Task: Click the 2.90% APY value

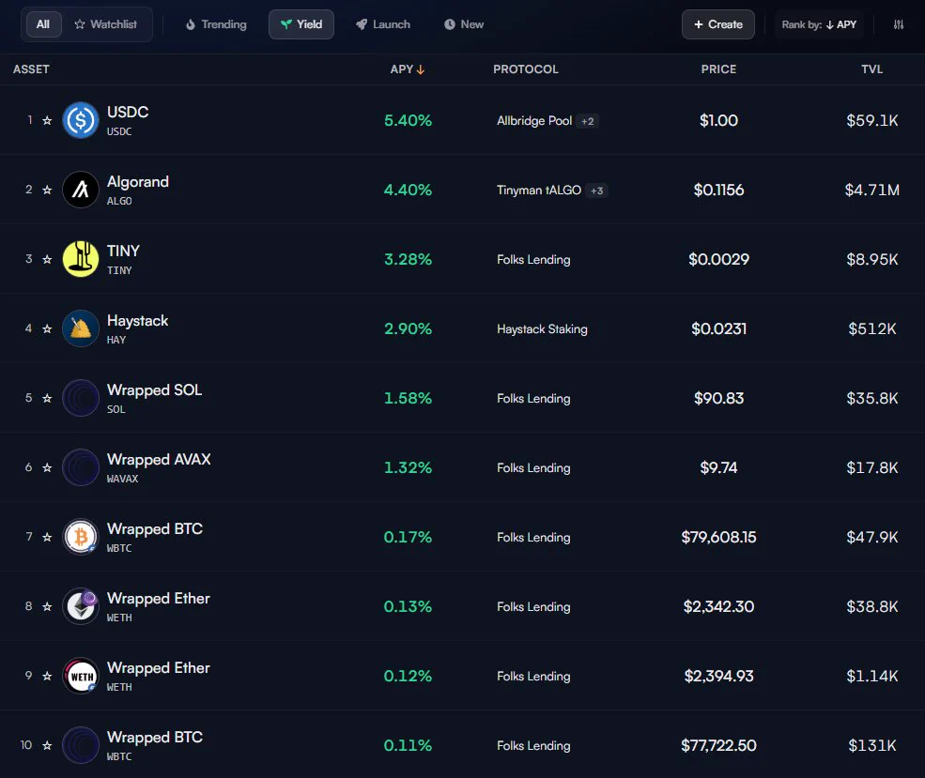Action: [x=409, y=328]
